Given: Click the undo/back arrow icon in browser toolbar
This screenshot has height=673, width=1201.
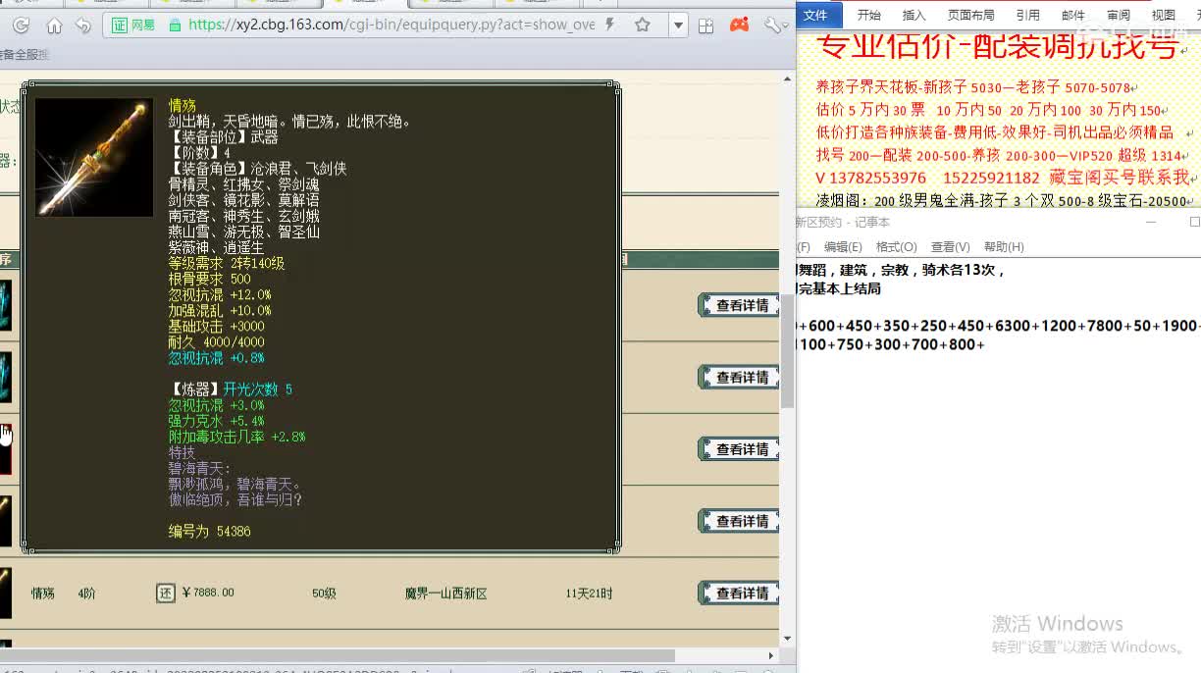Looking at the screenshot, I should coord(84,26).
